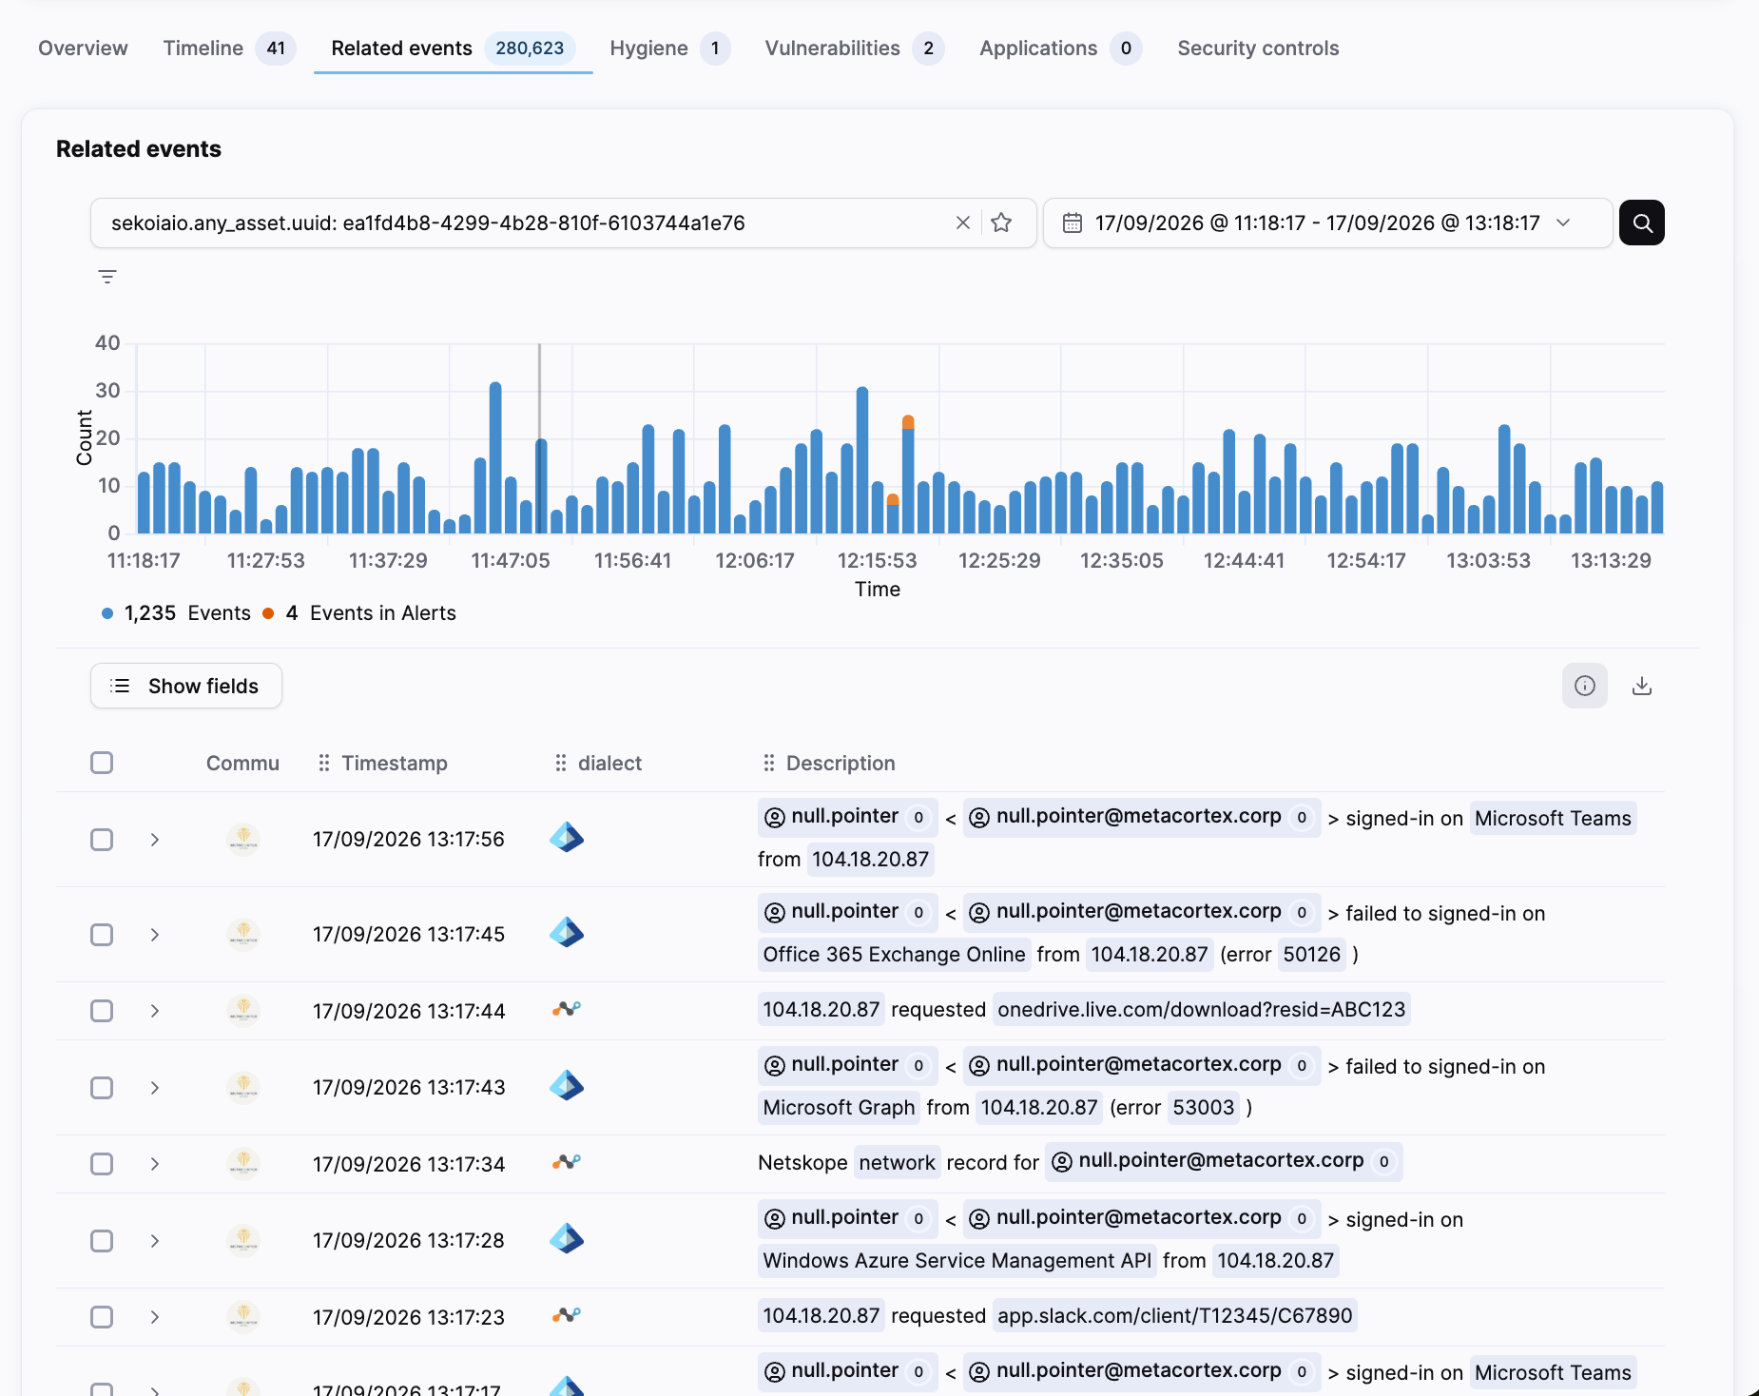Open the Security controls tab
Image resolution: width=1759 pixels, height=1396 pixels.
[x=1258, y=48]
